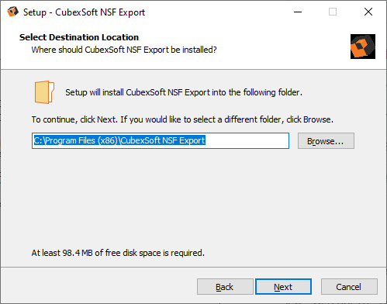Open the Browse folder dialog
The height and width of the screenshot is (304, 387).
tap(326, 141)
